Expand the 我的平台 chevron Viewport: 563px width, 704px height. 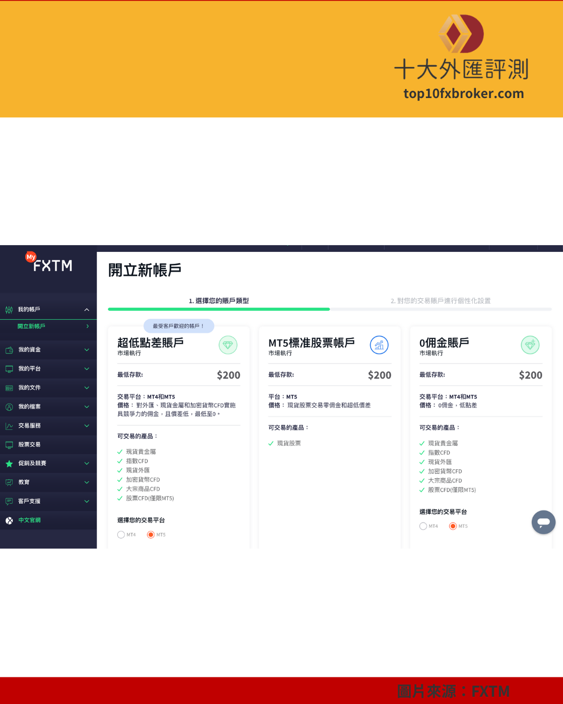(x=87, y=369)
